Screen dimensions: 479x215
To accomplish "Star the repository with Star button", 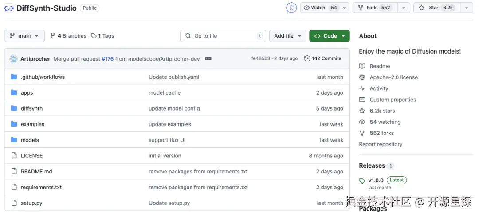I will [437, 8].
